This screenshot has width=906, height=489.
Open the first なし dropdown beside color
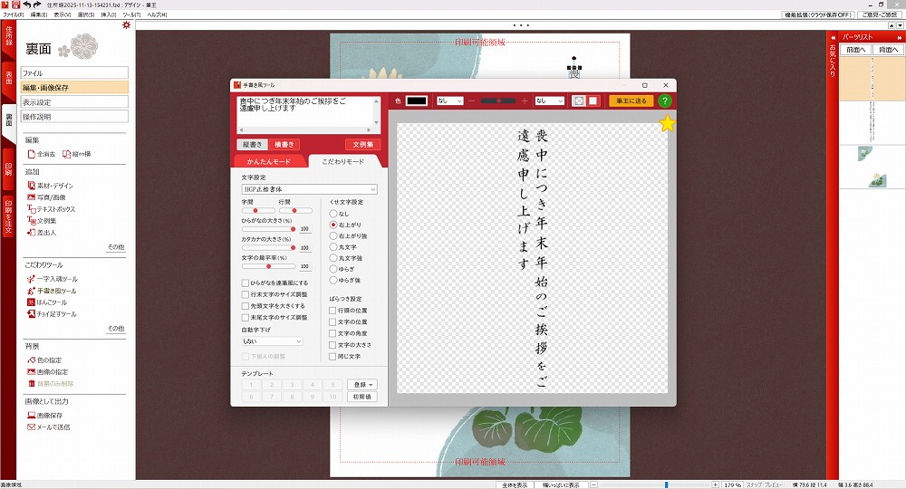coord(449,101)
